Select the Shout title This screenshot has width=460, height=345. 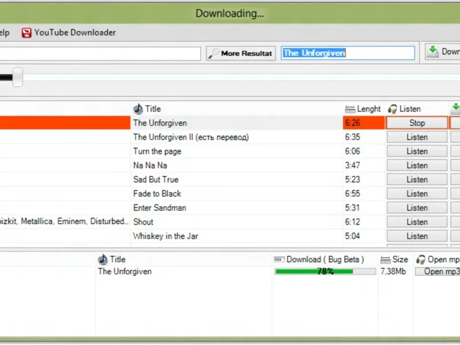[143, 222]
